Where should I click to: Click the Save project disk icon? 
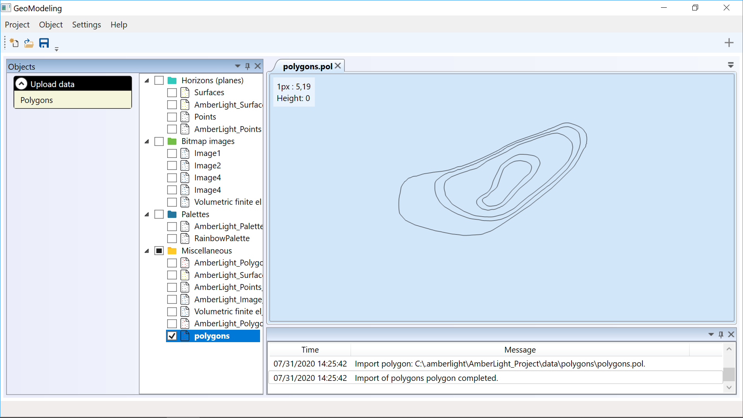coord(44,43)
